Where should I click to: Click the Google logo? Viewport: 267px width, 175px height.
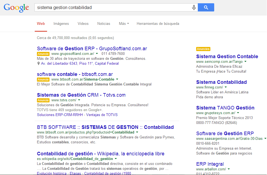pos(16,8)
